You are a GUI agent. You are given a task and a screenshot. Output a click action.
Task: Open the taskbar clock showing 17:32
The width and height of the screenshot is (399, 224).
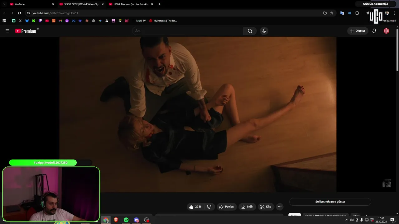[x=381, y=220]
